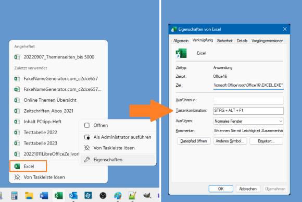Click the Tastenkombination field STRG + ALT + F1

click(x=248, y=111)
